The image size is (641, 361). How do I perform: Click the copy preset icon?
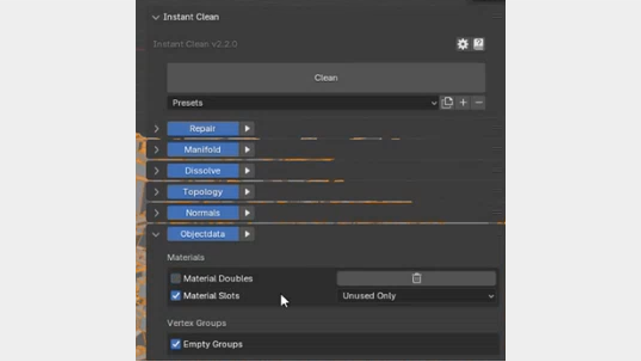coord(448,103)
